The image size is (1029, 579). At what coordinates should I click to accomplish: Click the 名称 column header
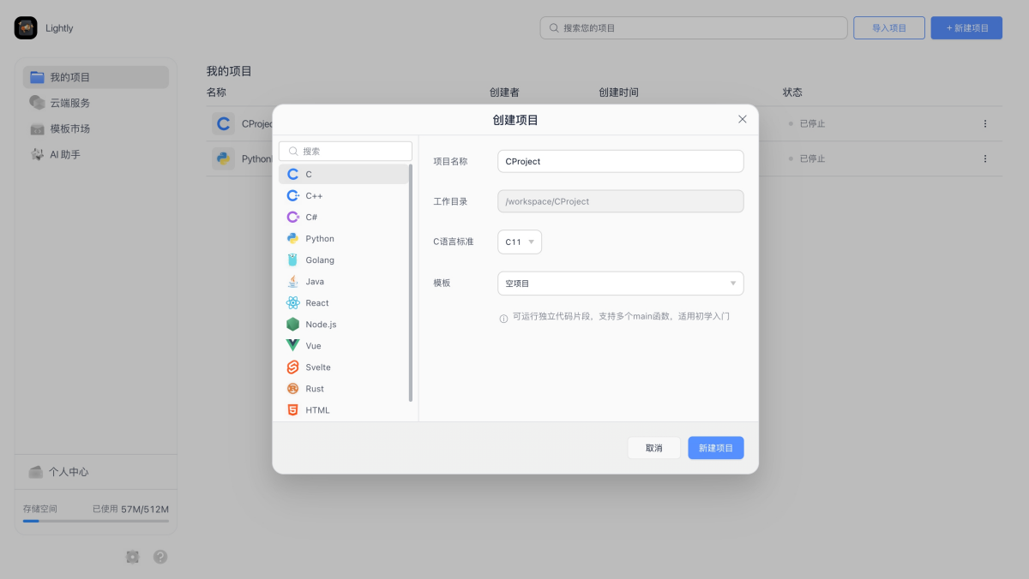pyautogui.click(x=216, y=93)
